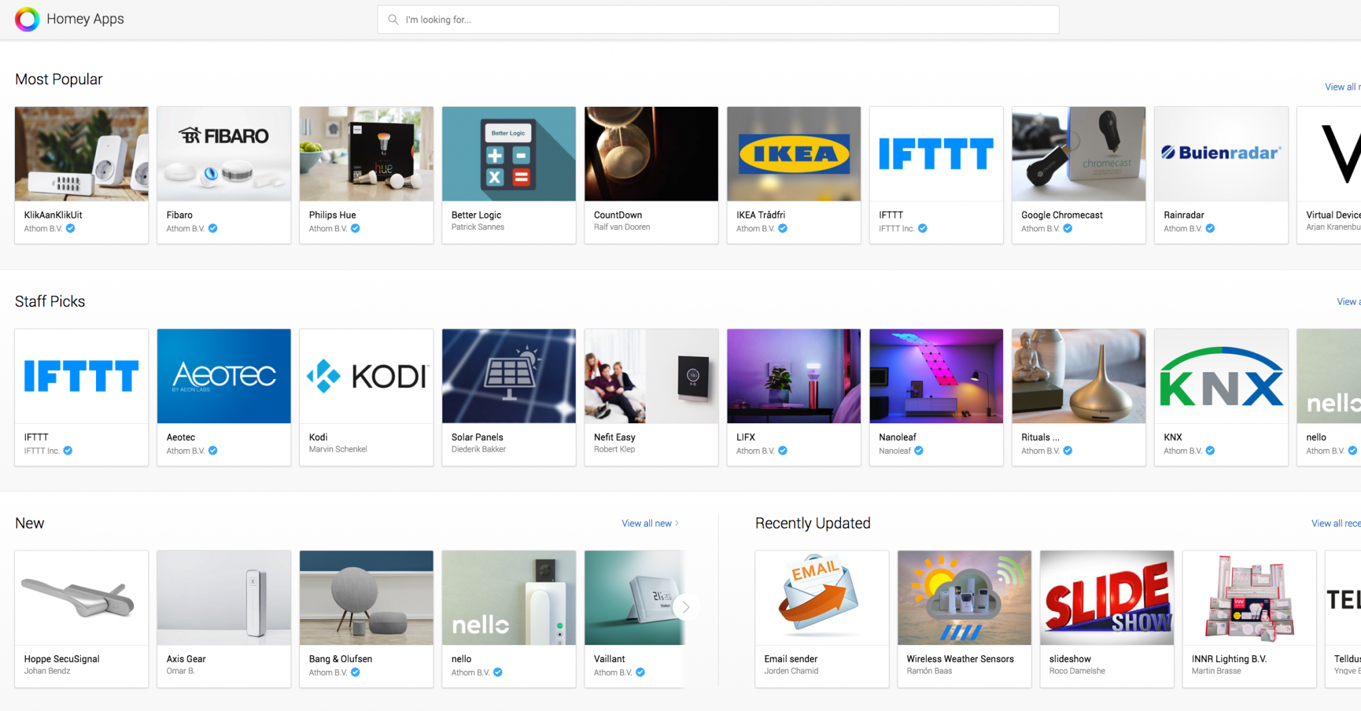Image resolution: width=1361 pixels, height=711 pixels.
Task: Click the verified badge on Aeotec
Action: (x=213, y=450)
